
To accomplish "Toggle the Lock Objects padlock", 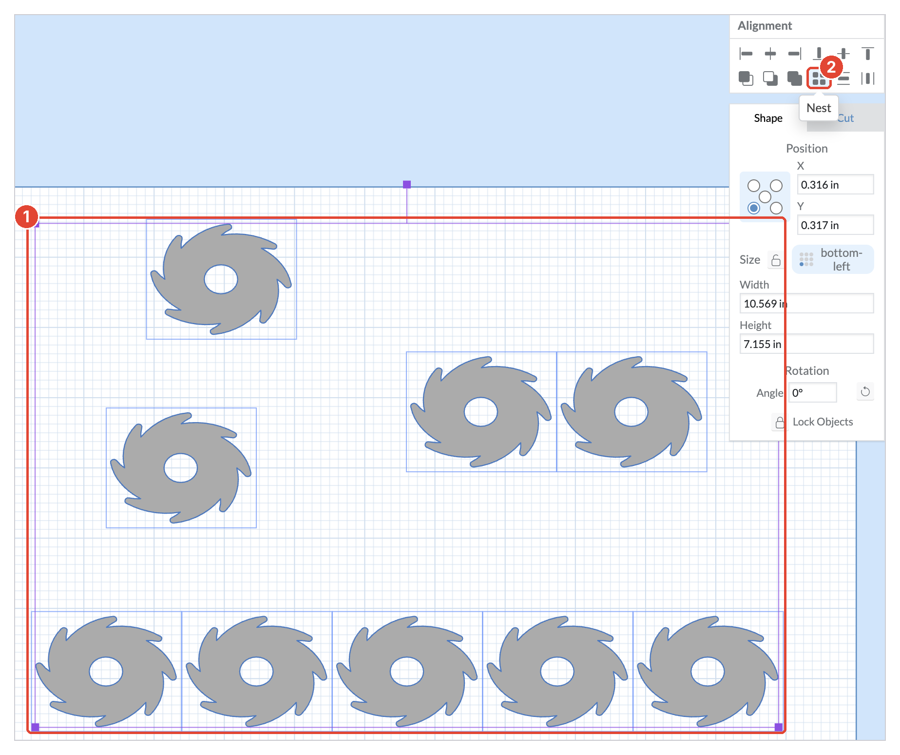I will 780,422.
